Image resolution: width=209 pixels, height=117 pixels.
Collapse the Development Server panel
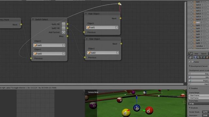[x=189, y=66]
